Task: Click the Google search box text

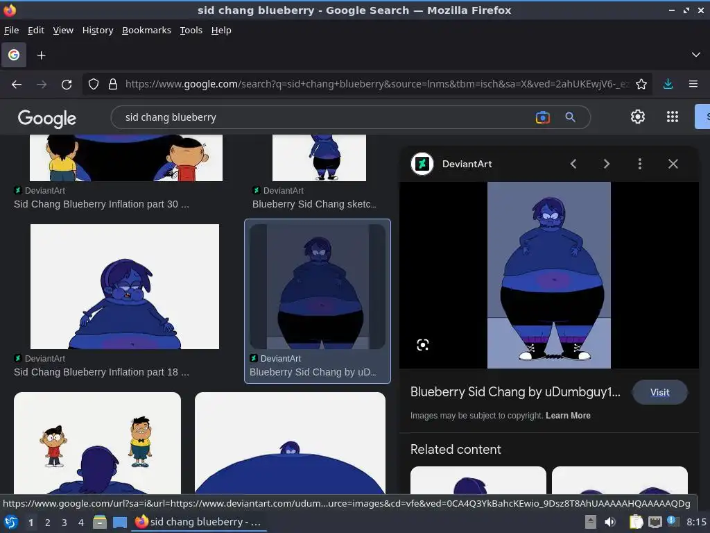Action: coord(171,117)
